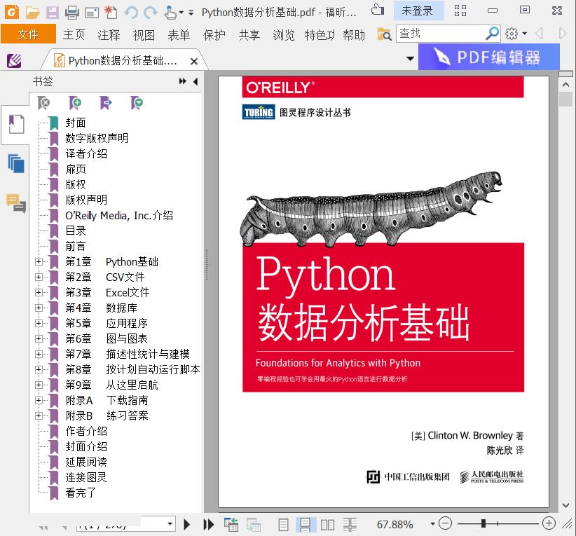Open the page number dropdown

pyautogui.click(x=170, y=523)
